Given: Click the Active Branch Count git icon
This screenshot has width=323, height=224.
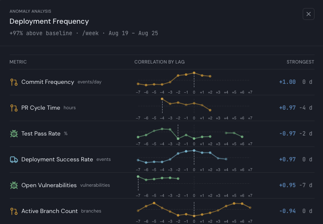Looking at the screenshot, I should click(14, 211).
